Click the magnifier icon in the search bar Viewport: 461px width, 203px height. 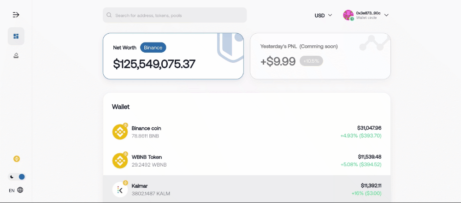(x=109, y=15)
